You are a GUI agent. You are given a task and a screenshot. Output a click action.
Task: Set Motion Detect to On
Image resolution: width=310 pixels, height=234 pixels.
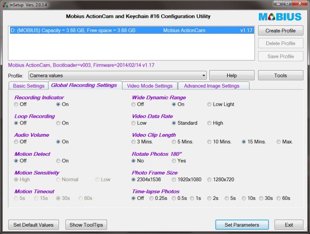(62, 161)
